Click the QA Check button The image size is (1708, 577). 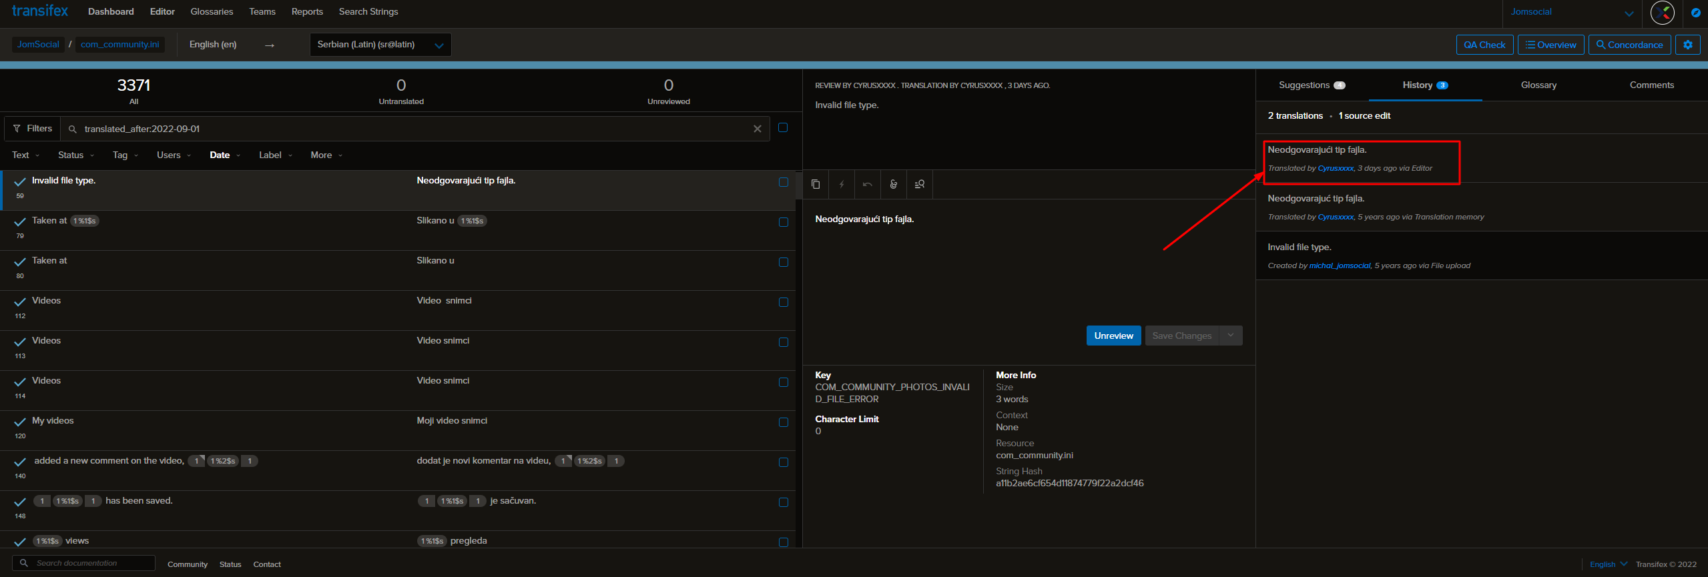(1484, 45)
